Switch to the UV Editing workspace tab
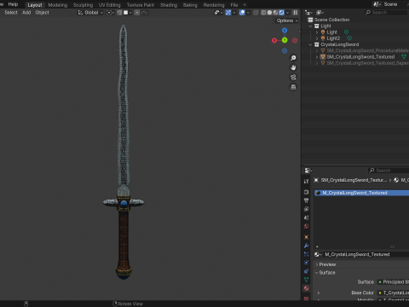 (x=109, y=5)
